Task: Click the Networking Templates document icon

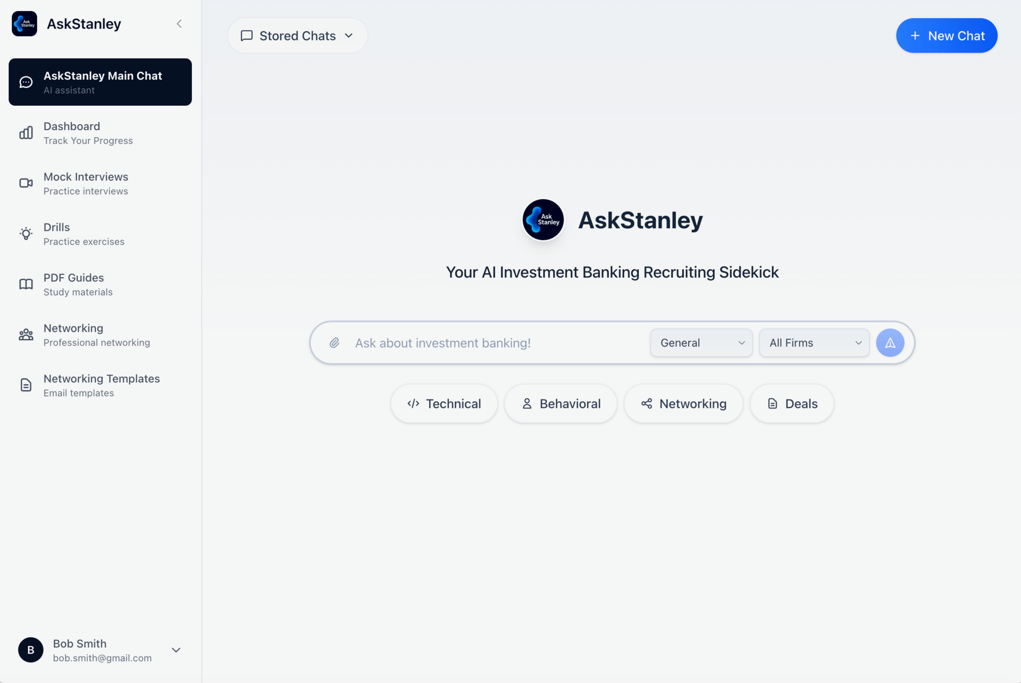Action: (26, 385)
